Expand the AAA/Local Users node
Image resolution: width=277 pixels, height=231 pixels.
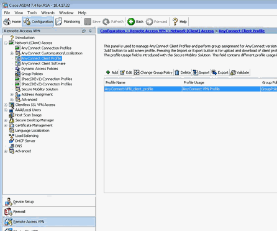pos(6,110)
